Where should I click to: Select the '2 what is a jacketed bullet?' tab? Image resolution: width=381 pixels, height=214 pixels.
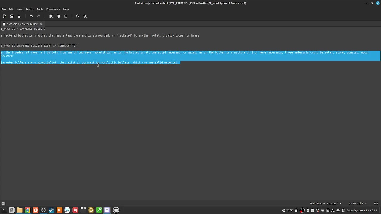pos(22,24)
